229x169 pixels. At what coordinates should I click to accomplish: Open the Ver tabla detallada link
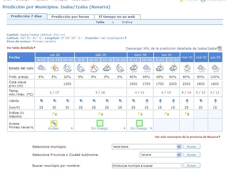21,48
